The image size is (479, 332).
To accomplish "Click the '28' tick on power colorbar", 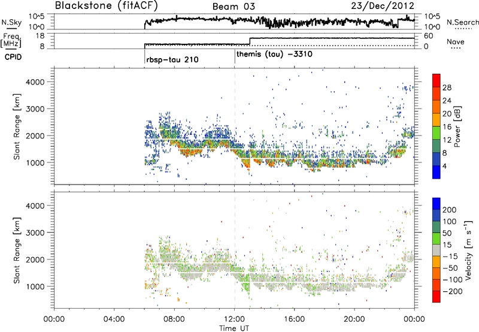I will coord(447,87).
